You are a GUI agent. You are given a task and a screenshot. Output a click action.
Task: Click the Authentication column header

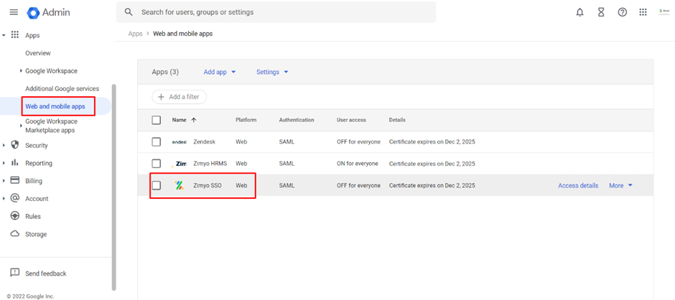tap(296, 120)
